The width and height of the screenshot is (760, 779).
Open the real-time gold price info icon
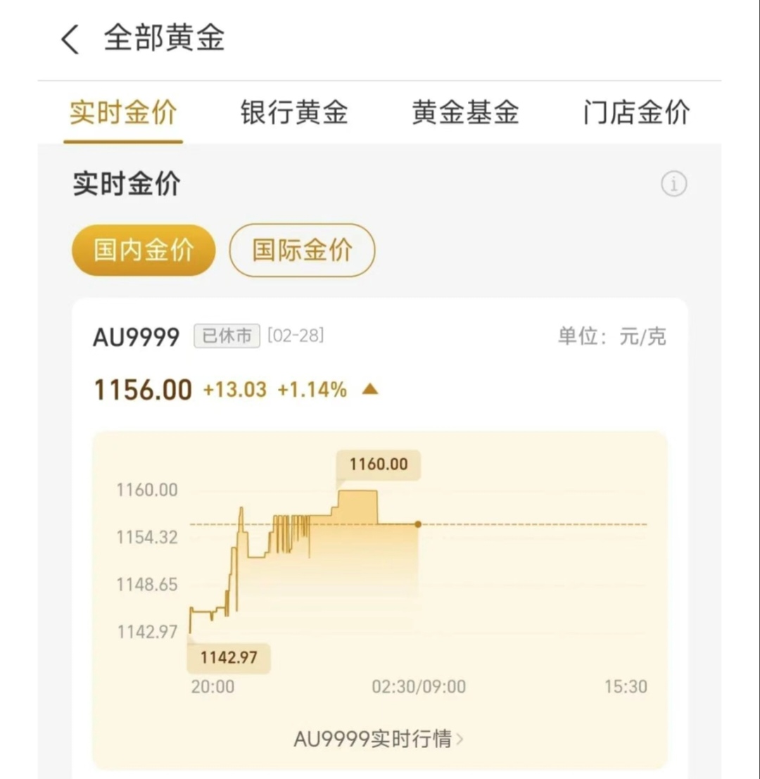pyautogui.click(x=673, y=184)
